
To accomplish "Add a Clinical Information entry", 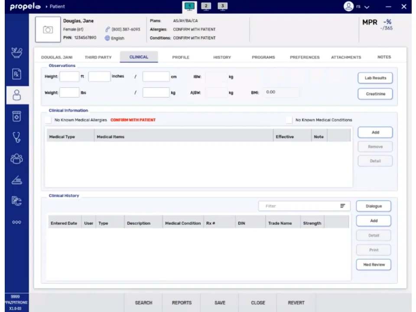I will [x=375, y=133].
